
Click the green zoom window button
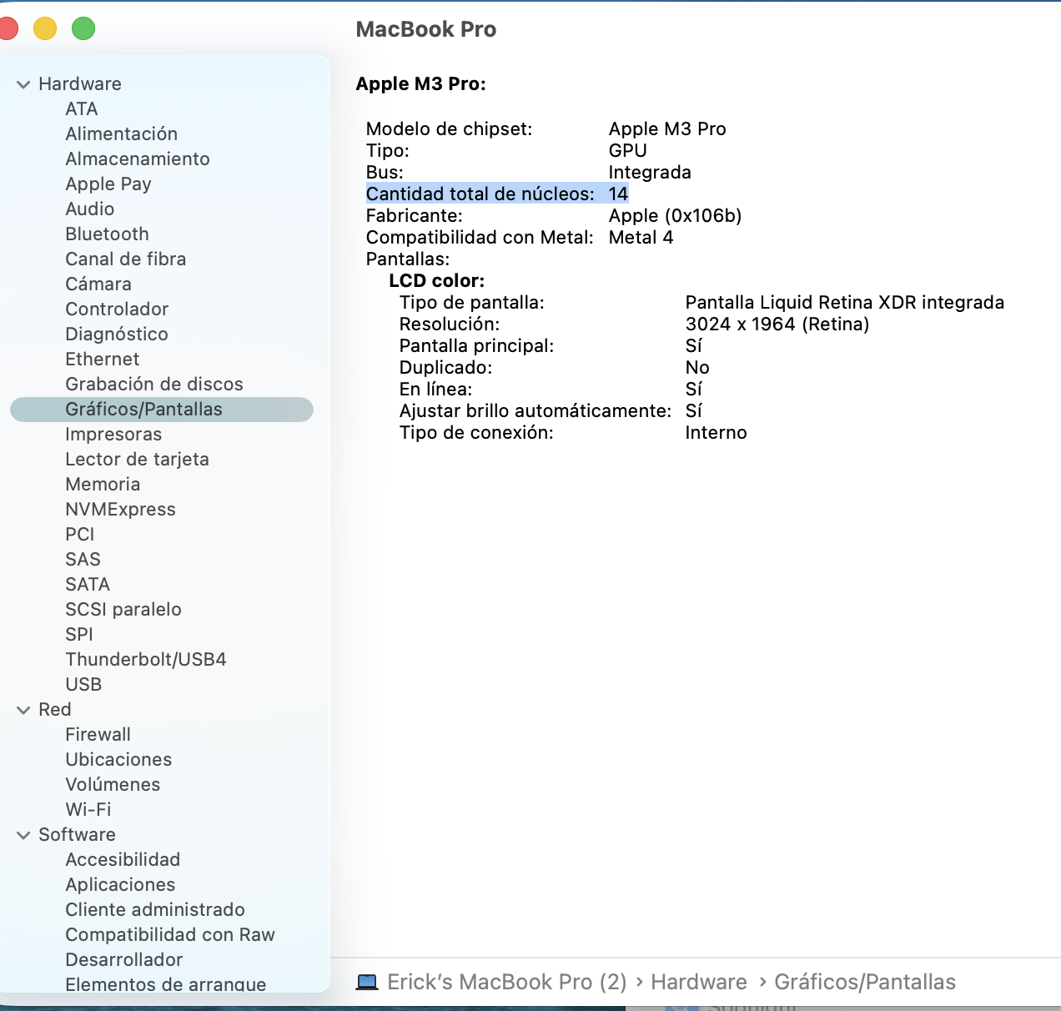83,28
